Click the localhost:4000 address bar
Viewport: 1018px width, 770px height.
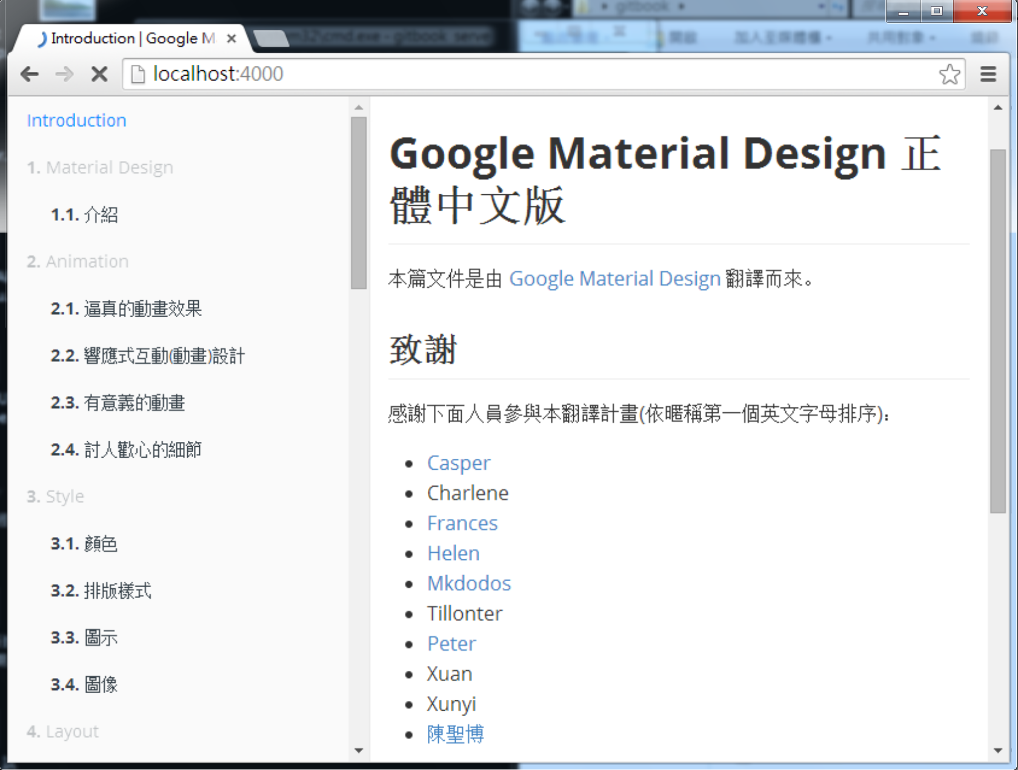(x=542, y=74)
